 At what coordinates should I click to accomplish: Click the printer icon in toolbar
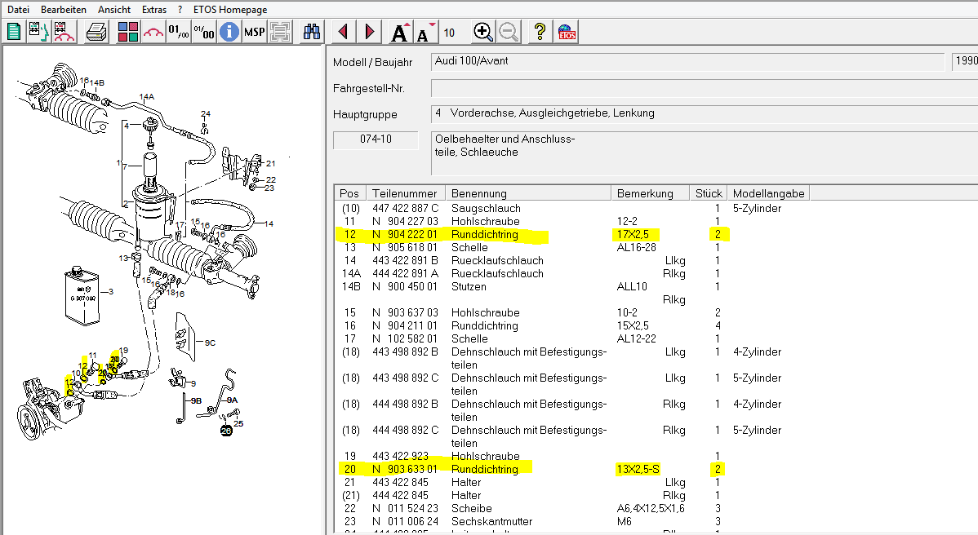click(x=96, y=32)
